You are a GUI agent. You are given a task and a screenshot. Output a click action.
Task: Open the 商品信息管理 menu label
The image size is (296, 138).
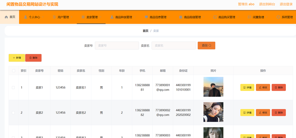tap(158, 17)
